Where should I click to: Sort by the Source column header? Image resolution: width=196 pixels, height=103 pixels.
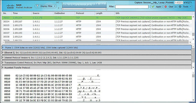pos(42,13)
